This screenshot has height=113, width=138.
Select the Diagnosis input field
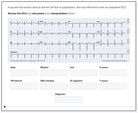pyautogui.click(x=69, y=100)
